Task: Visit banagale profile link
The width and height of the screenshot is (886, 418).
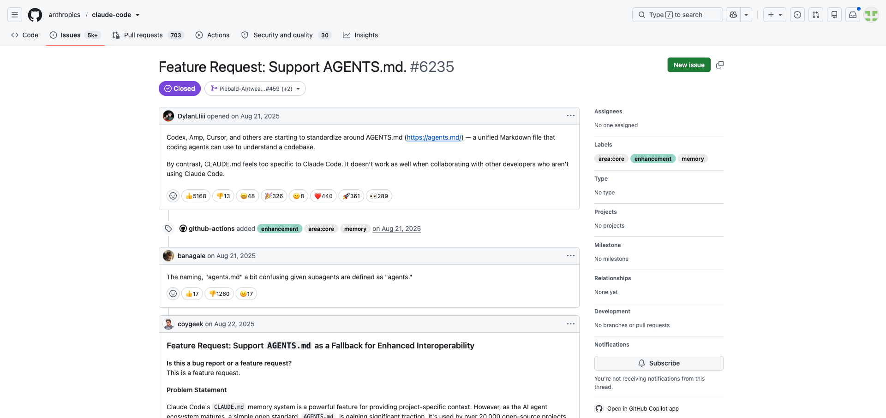Action: (192, 256)
